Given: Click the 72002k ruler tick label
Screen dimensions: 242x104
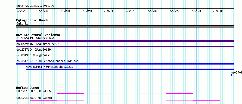Looking at the screenshot, I should [21, 11].
